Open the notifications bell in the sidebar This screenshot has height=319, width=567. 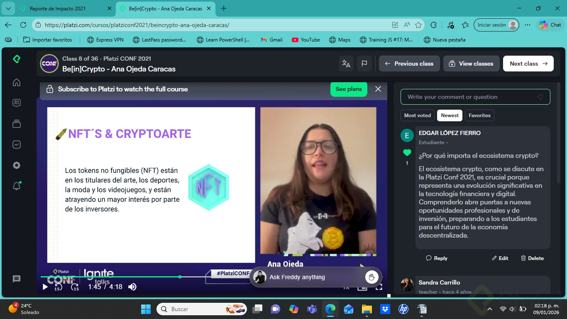[17, 186]
